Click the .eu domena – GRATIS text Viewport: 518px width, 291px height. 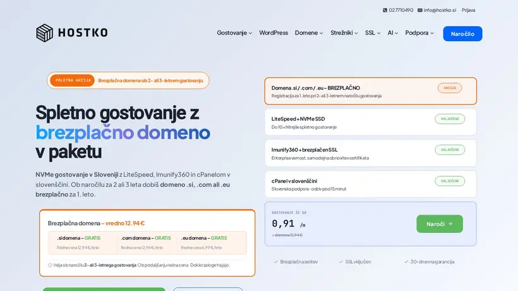(x=204, y=238)
